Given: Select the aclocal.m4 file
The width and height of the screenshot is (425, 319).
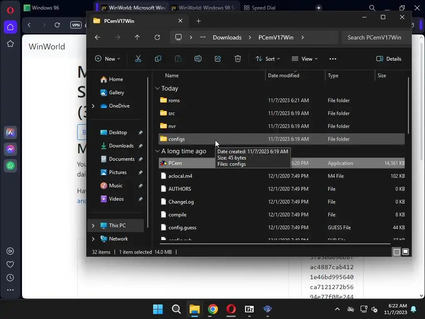Looking at the screenshot, I should pyautogui.click(x=282, y=176).
